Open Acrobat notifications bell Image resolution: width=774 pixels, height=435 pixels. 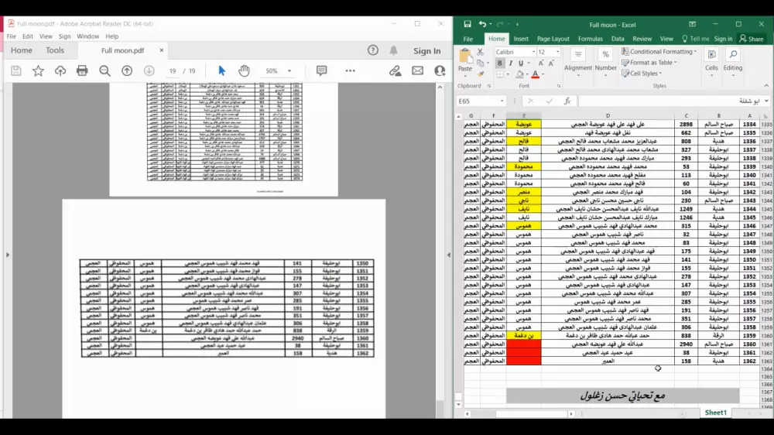pyautogui.click(x=393, y=50)
